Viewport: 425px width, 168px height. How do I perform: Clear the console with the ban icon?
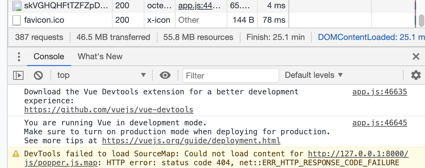tap(38, 75)
